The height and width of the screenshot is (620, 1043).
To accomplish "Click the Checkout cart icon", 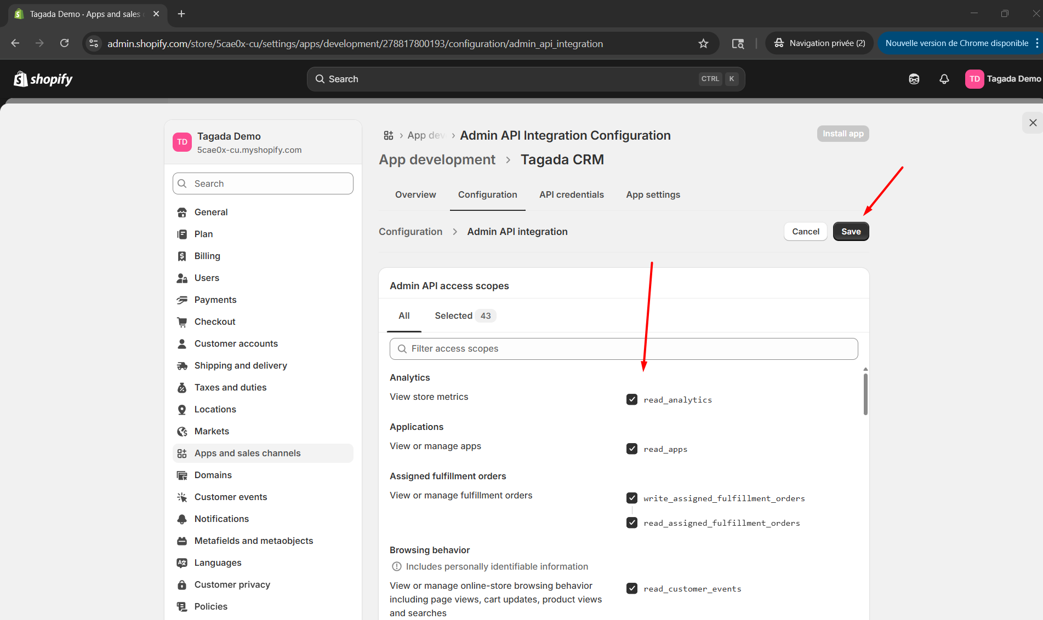I will click(182, 322).
